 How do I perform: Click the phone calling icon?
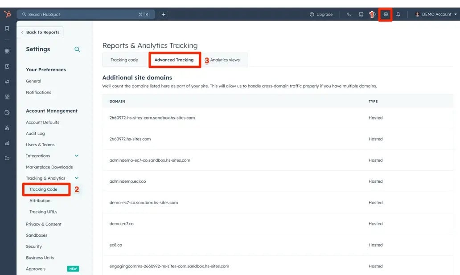(x=349, y=14)
